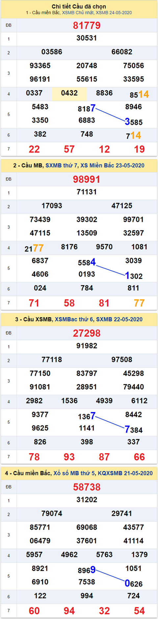Image resolution: width=158 pixels, height=619 pixels.
Task: Click first prize number 31202
Action: (x=87, y=500)
